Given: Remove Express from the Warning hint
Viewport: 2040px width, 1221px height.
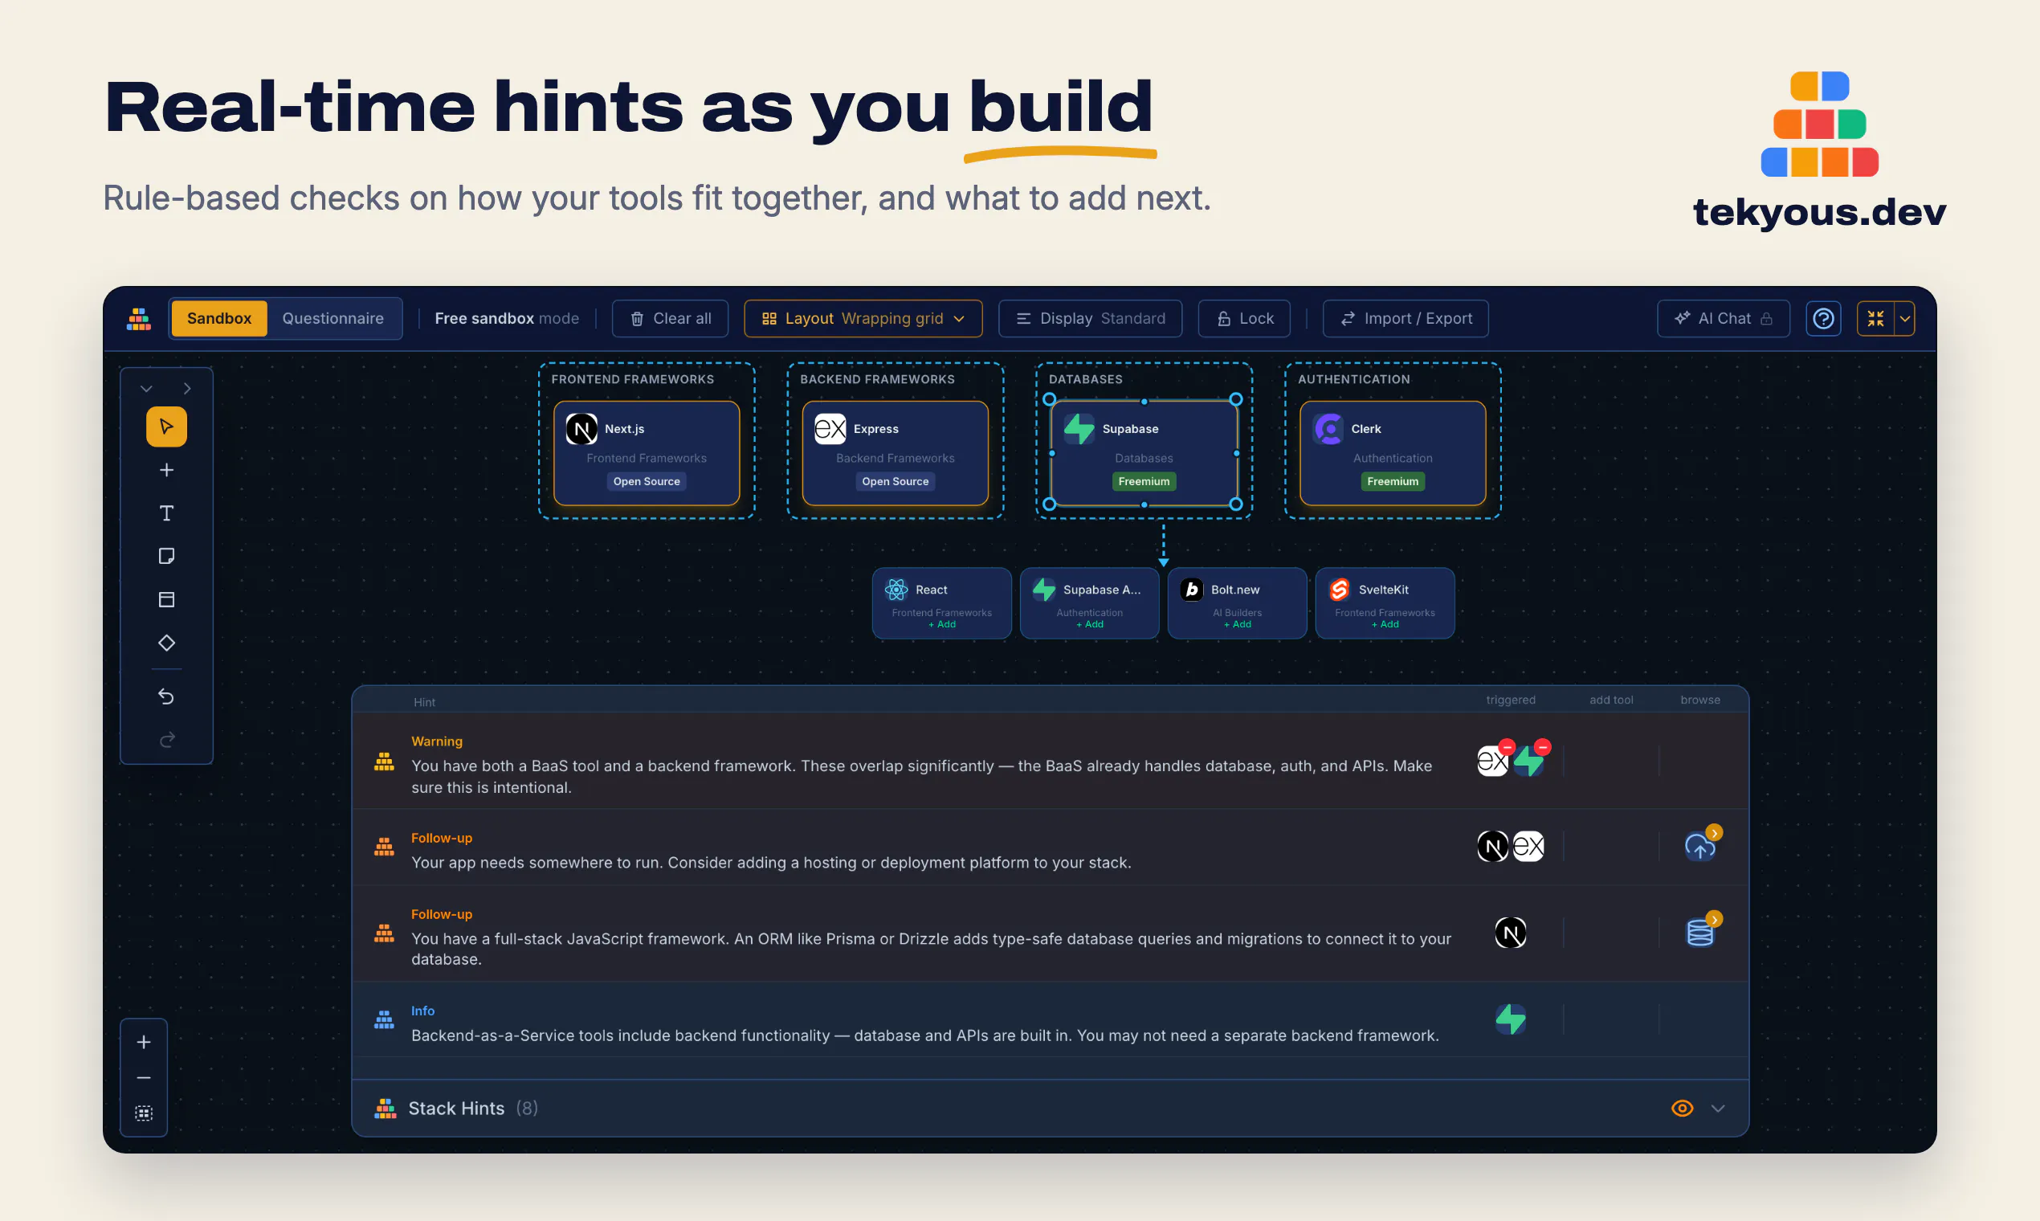Looking at the screenshot, I should tap(1506, 747).
